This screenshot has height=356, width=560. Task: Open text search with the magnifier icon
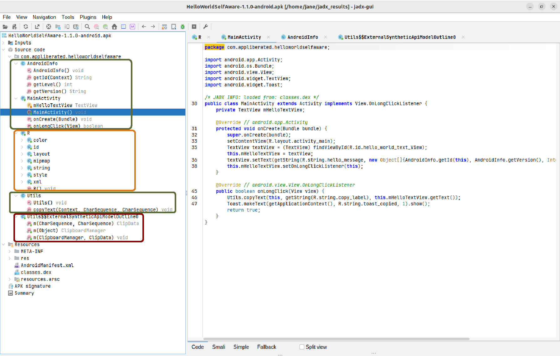coord(87,27)
